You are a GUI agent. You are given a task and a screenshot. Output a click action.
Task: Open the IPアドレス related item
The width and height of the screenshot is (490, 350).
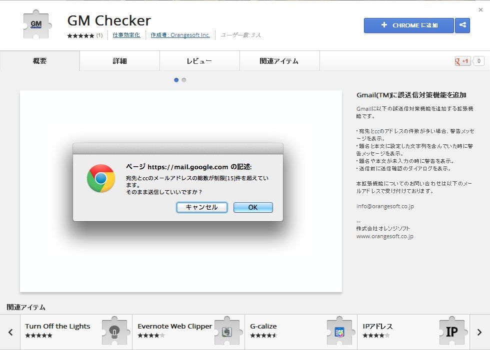(414, 332)
